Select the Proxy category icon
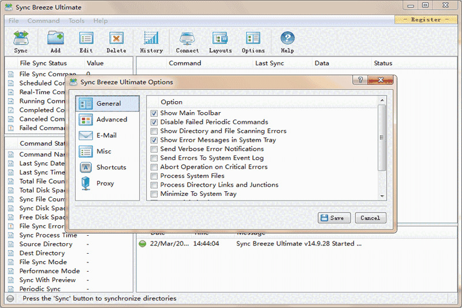 coord(85,183)
